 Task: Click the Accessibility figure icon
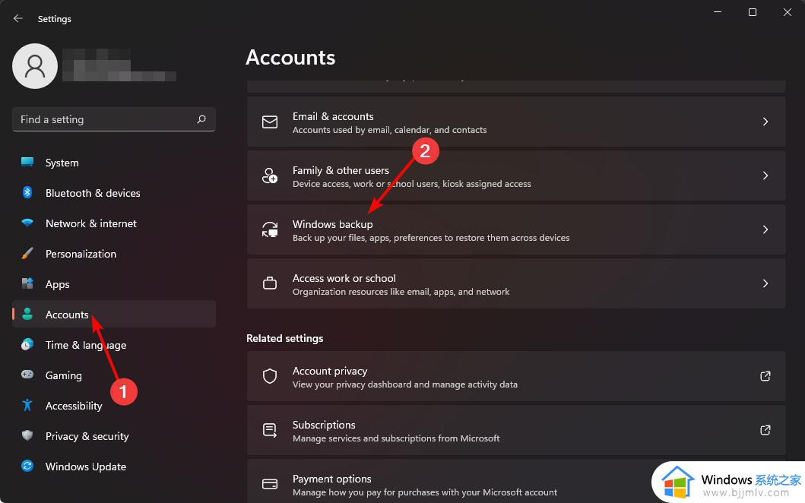click(27, 405)
